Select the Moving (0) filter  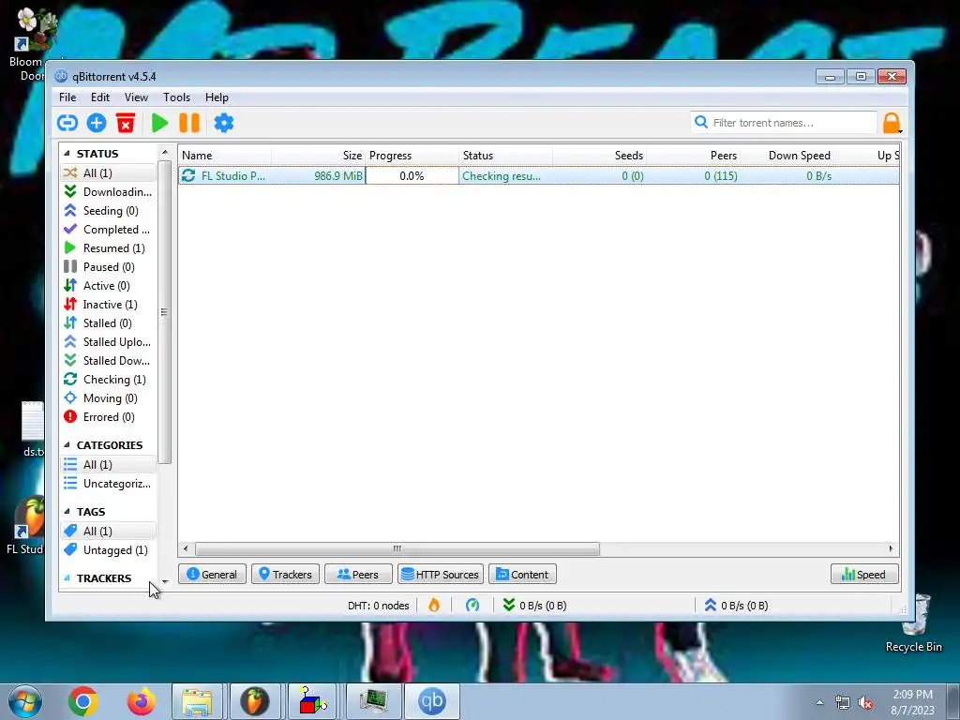[109, 398]
